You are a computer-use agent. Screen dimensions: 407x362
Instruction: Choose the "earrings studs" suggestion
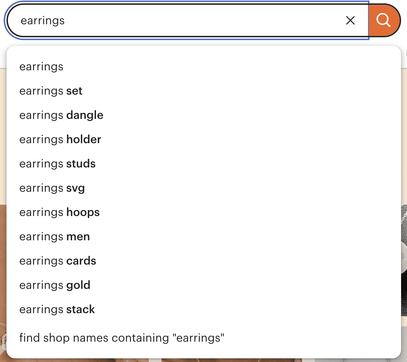coord(203,164)
